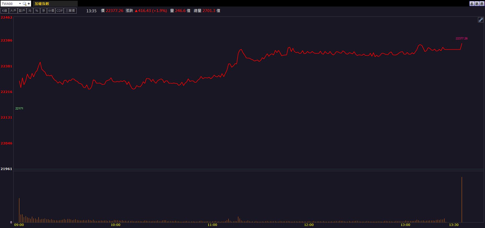This screenshot has height=228, width=485.
Task: Select the 分價 price distribution view
Action: (x=51, y=11)
